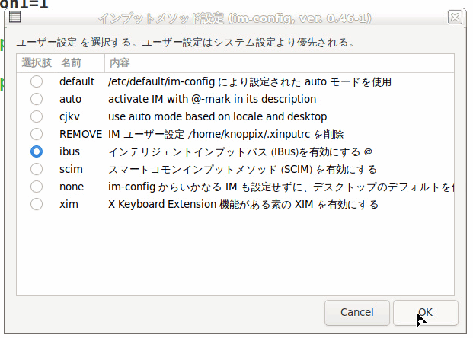
Task: Select the auto radio button
Action: click(37, 99)
